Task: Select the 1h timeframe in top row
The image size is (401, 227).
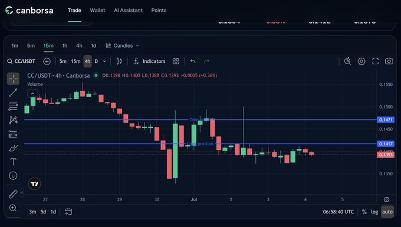Action: point(65,46)
